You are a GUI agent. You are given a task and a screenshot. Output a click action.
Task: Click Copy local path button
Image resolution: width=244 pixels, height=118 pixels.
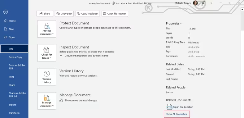88,14
